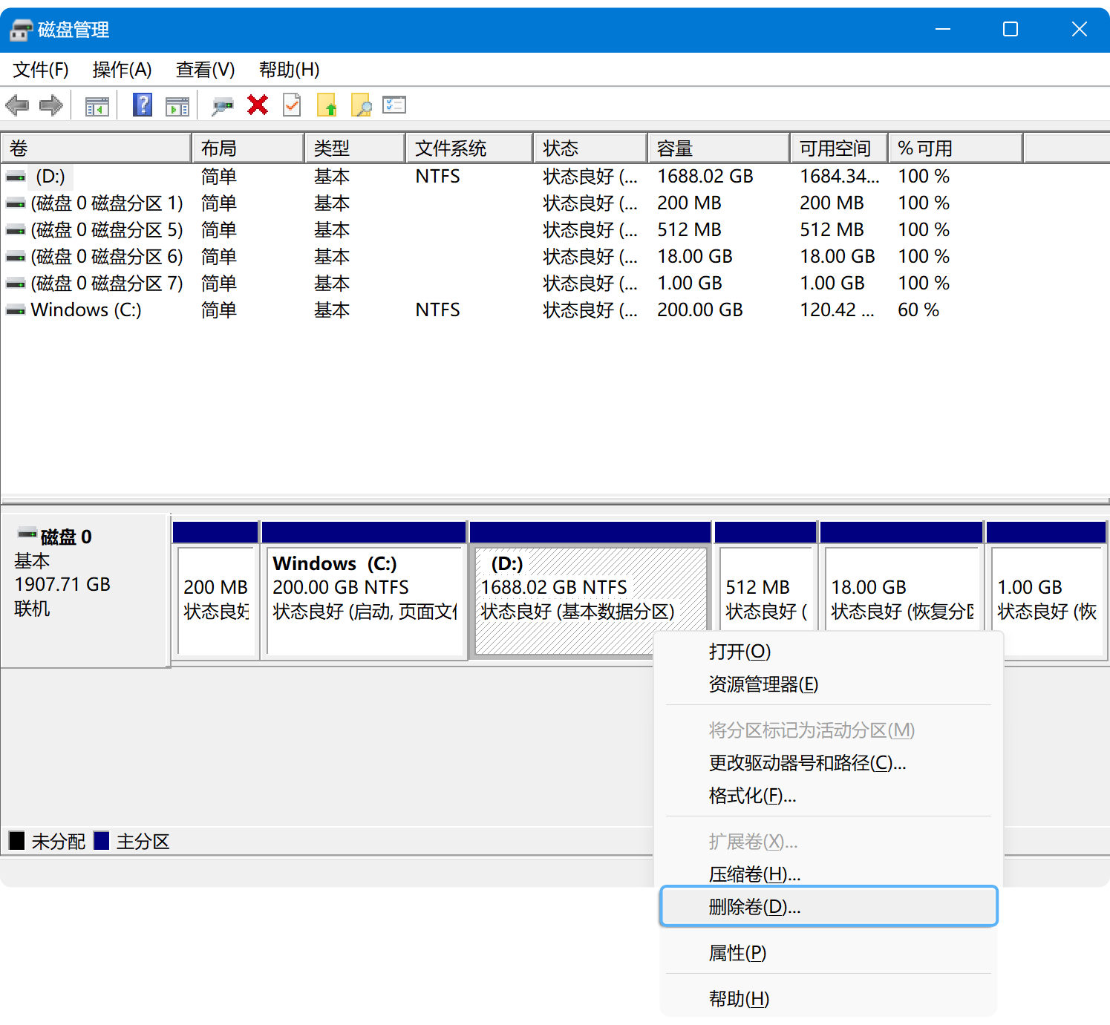Screen dimensions: 1110x1025
Task: Click the checklist settings toolbar icon
Action: (394, 105)
